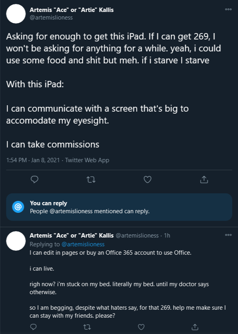238x334 pixels.
Task: Like the reply tweet about Office 365
Action: 141,327
